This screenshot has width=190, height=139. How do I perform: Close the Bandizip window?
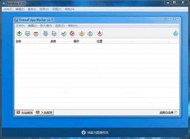[183, 2]
